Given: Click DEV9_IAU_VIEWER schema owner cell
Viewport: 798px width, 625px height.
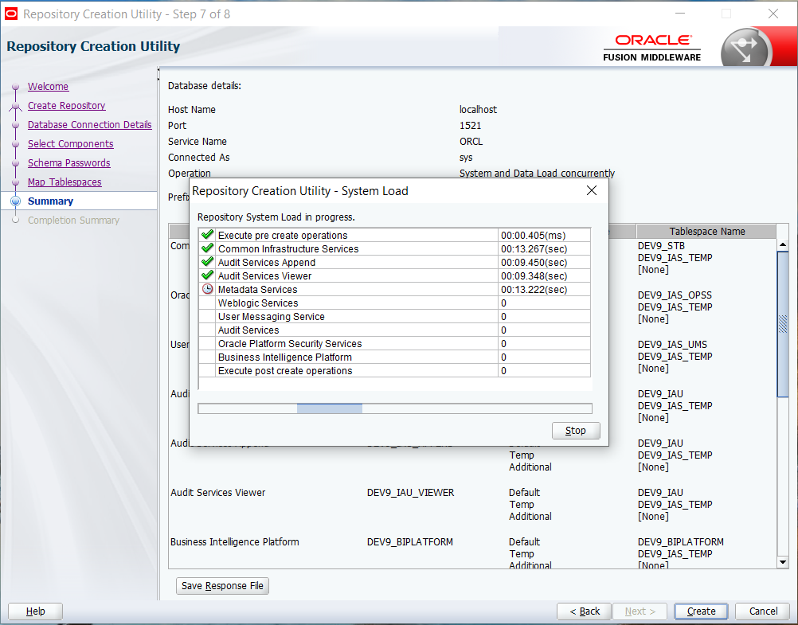Looking at the screenshot, I should (x=410, y=493).
